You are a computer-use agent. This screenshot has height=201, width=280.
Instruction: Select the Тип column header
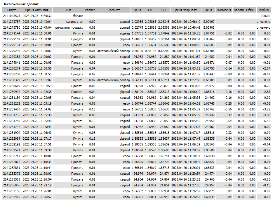pyautogui.click(x=68, y=10)
